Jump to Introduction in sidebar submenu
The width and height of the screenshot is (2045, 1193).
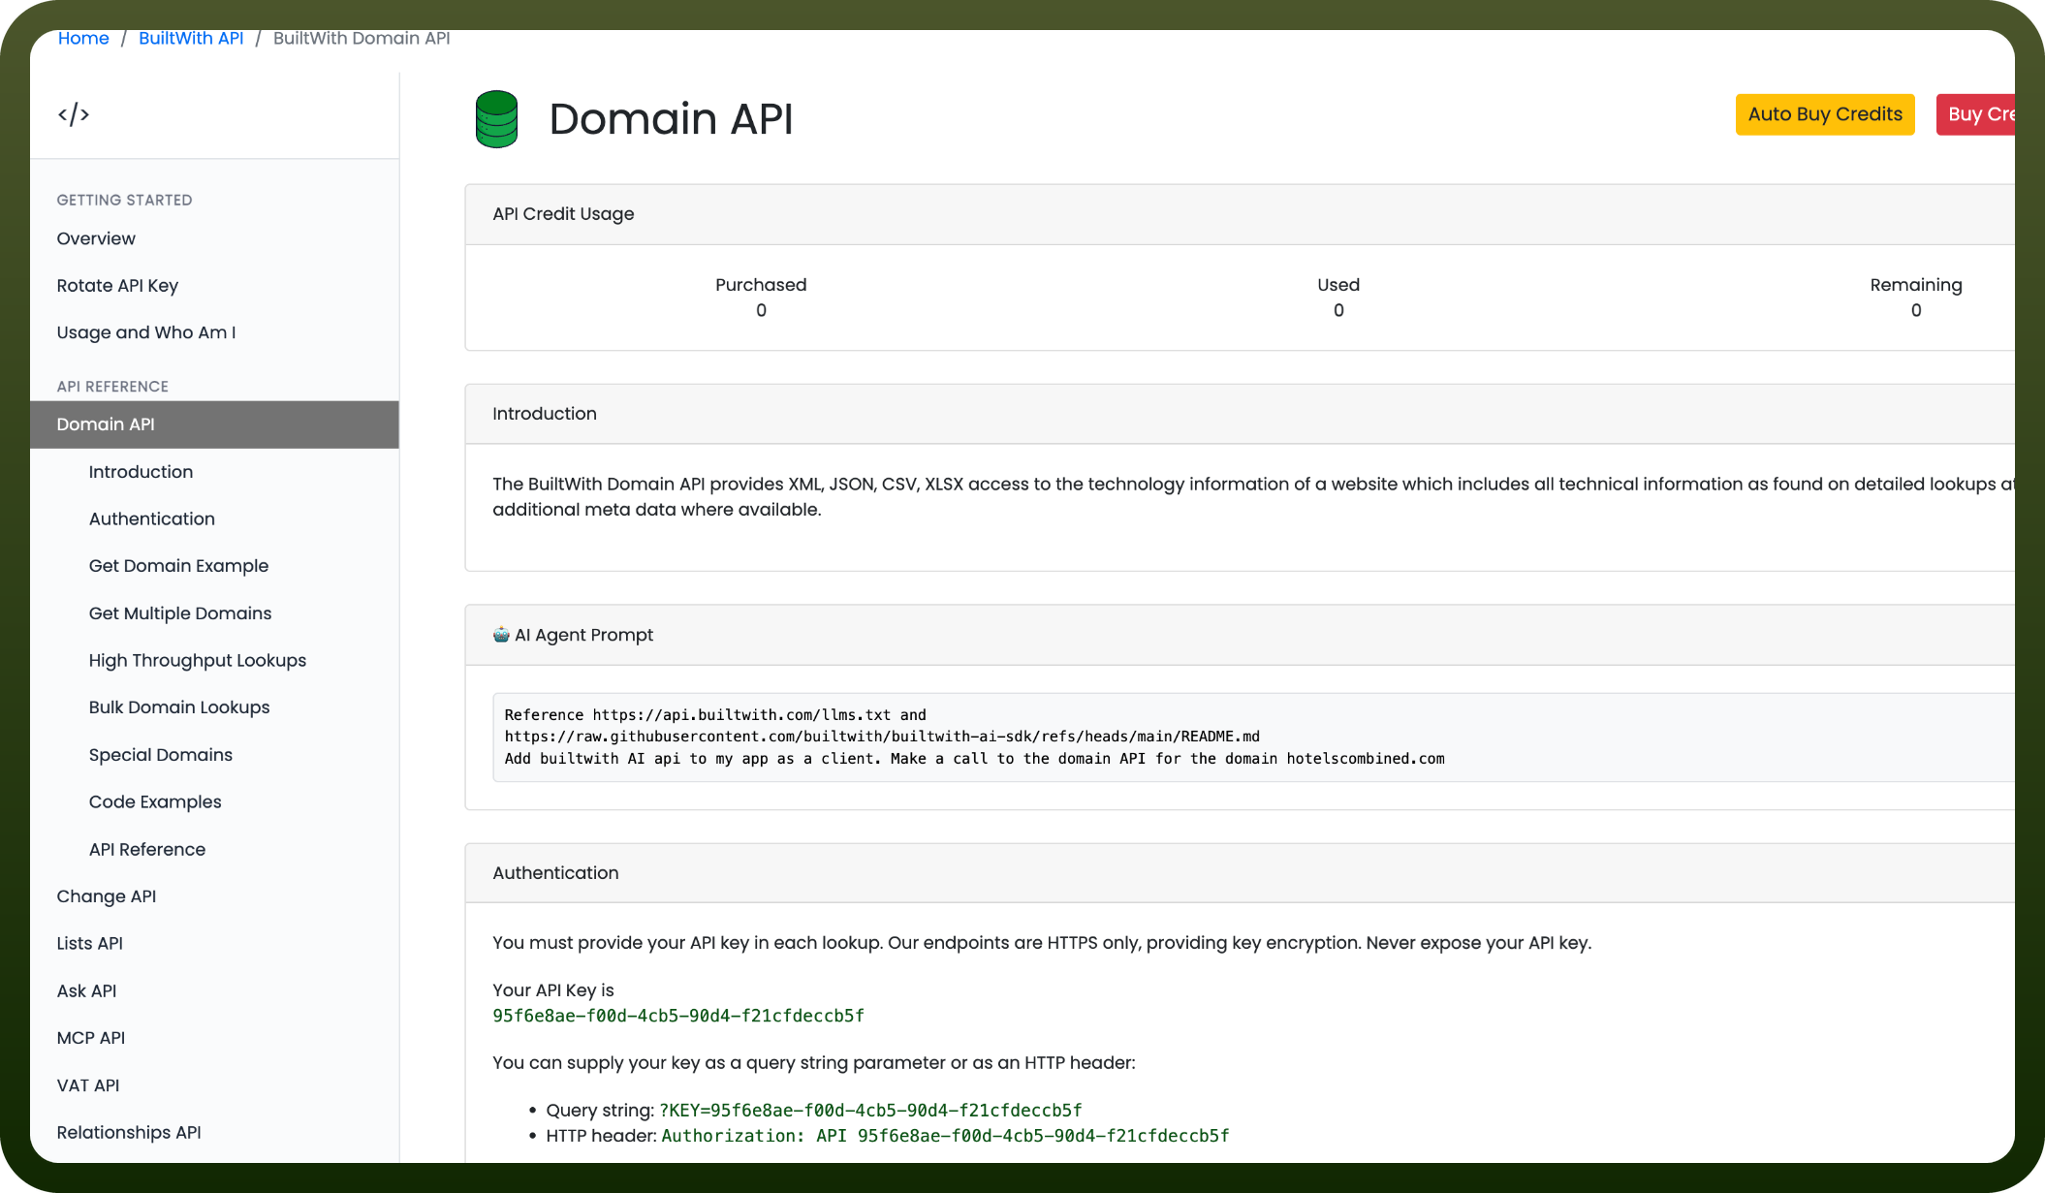point(141,472)
